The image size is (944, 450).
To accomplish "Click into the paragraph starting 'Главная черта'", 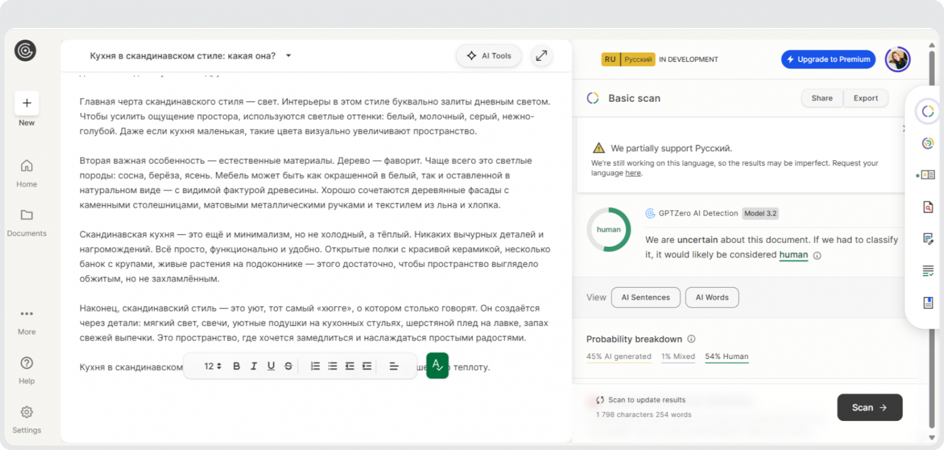I will (x=315, y=116).
